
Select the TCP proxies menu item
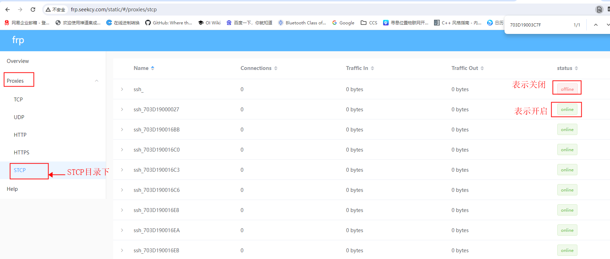(53, 100)
